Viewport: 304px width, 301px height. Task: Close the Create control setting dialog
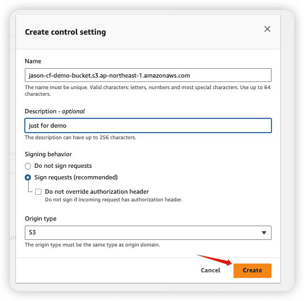[x=267, y=29]
